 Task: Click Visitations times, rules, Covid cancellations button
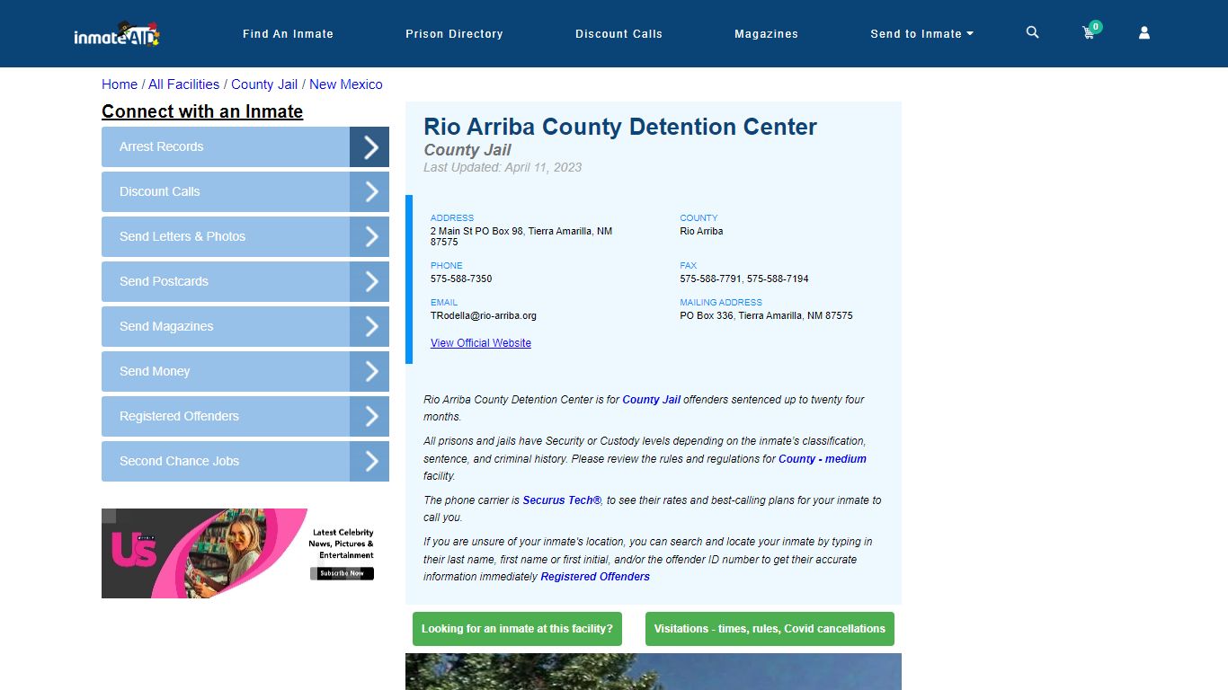coord(770,629)
